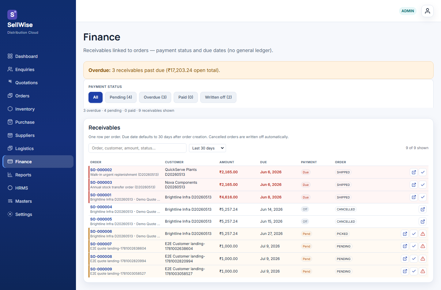441x290 pixels.
Task: Click the SellWise logo icon
Action: click(x=12, y=14)
